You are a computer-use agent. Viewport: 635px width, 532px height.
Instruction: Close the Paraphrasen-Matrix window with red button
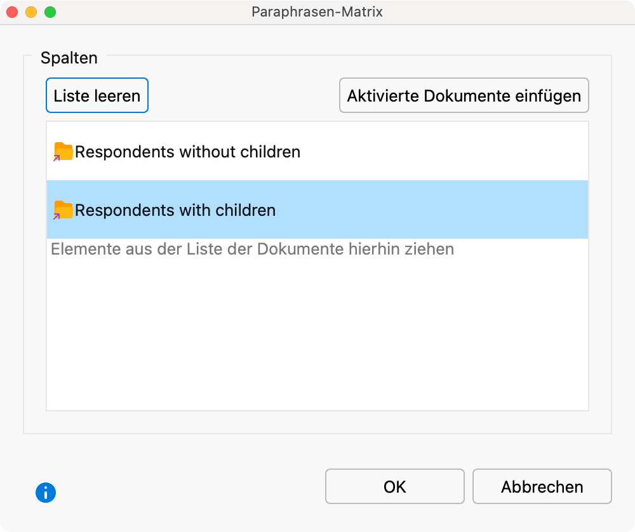12,12
